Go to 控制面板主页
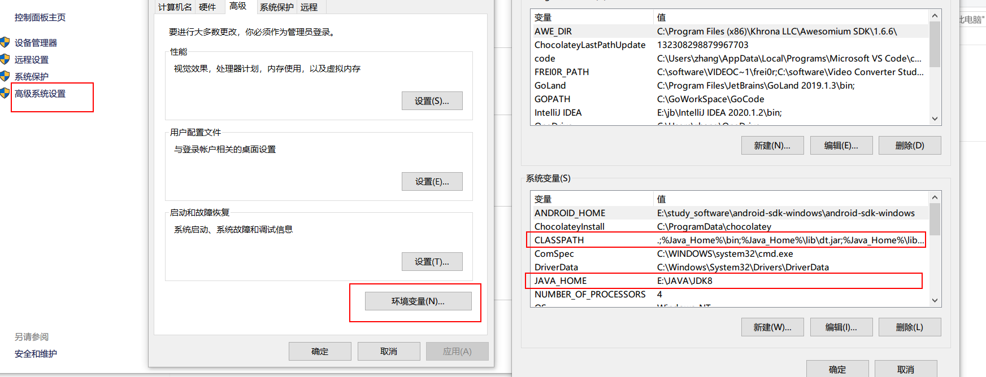Viewport: 986px width, 377px height. click(x=40, y=17)
